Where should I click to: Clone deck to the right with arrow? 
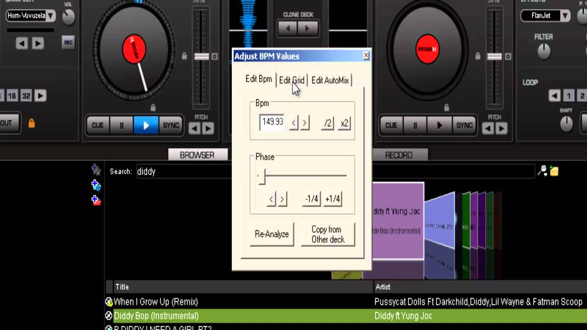308,28
